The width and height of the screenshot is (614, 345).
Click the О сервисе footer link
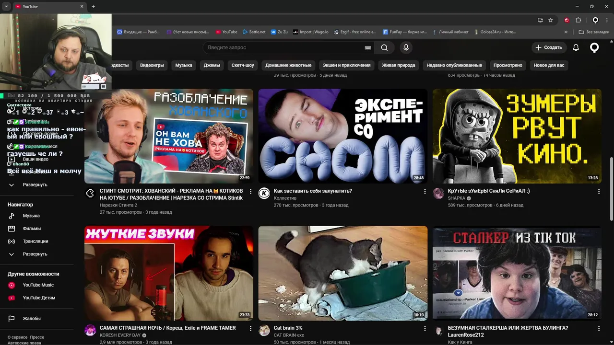click(x=17, y=337)
